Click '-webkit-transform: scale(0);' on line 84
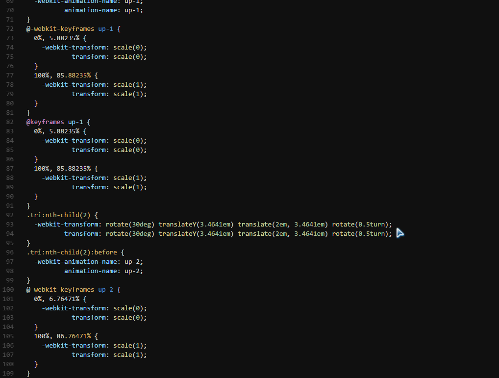 95,140
